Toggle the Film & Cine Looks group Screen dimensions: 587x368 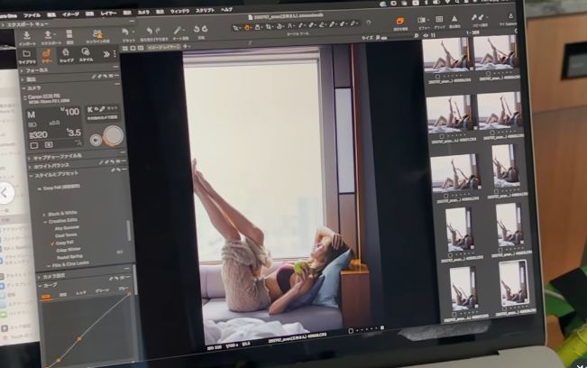(49, 265)
